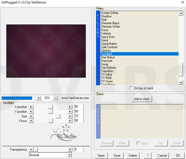
Task: Click the stack Down button
Action: point(177,143)
